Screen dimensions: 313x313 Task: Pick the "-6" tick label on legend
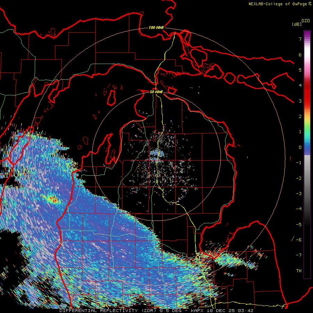click(x=299, y=240)
